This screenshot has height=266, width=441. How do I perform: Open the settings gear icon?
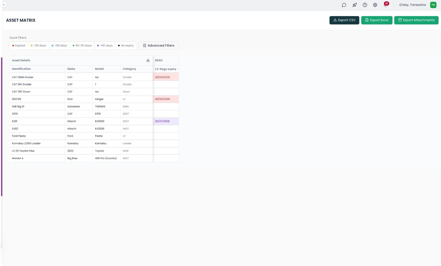click(x=375, y=5)
